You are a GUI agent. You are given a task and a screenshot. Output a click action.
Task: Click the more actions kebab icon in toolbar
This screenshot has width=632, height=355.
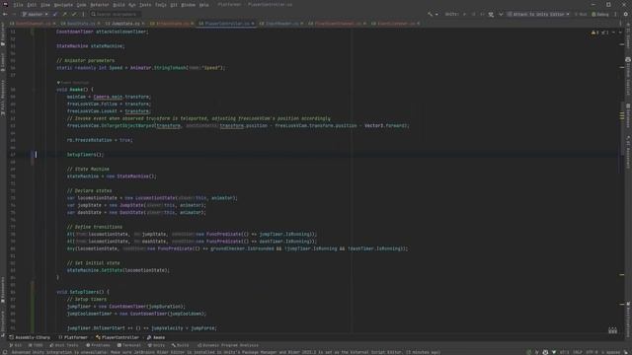point(615,14)
